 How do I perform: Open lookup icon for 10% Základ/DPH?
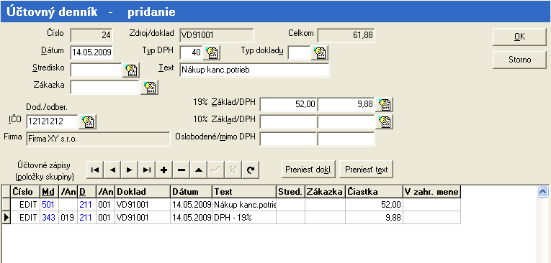point(385,121)
